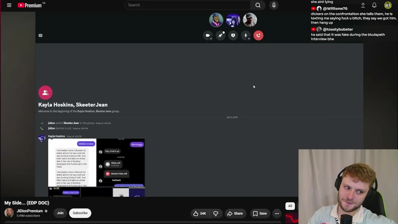Click the '5.49M subscribers' count text
This screenshot has width=398, height=224.
coord(28,216)
